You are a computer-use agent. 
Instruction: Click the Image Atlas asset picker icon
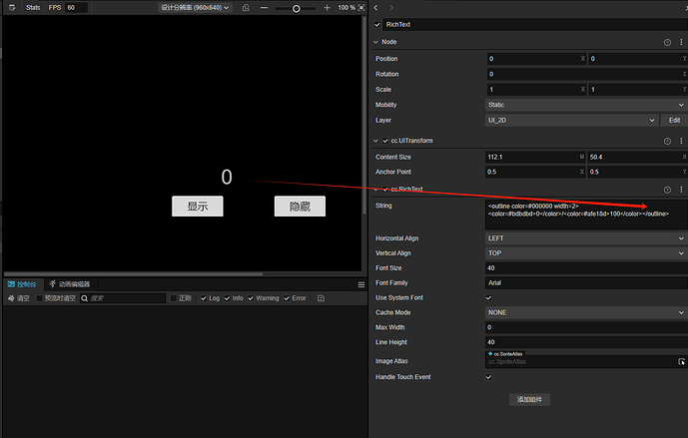coord(681,362)
